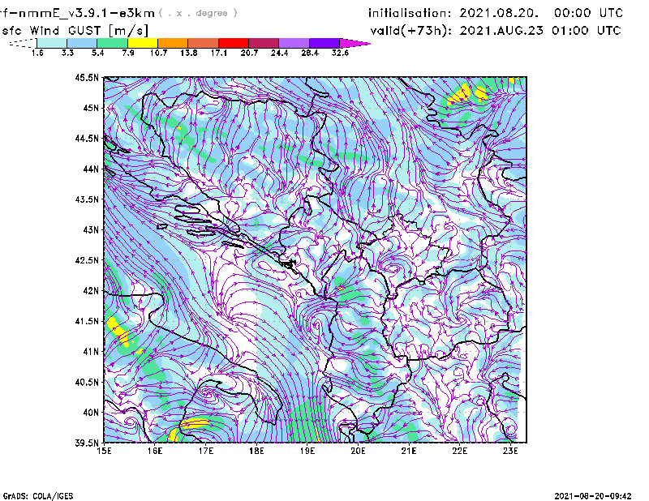Click the 40.5N latitude label
The width and height of the screenshot is (649, 501).
(87, 382)
